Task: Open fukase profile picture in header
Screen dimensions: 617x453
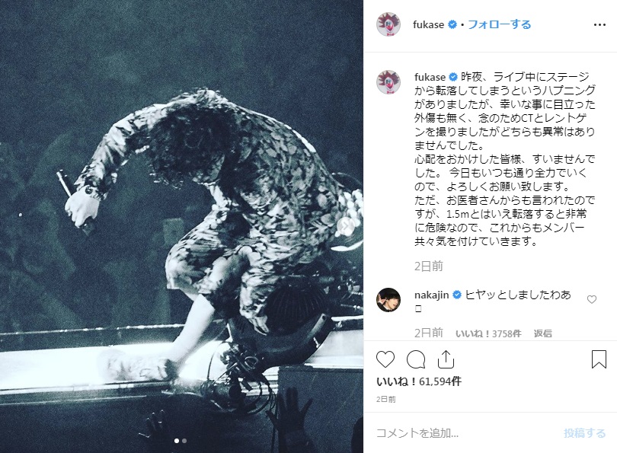Action: [388, 24]
